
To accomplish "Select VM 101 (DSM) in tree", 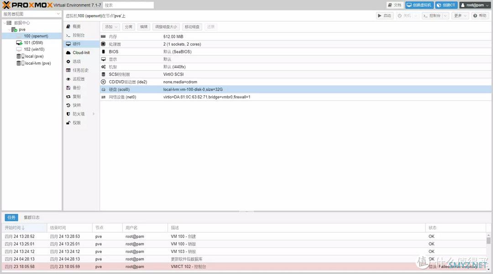I will [33, 43].
